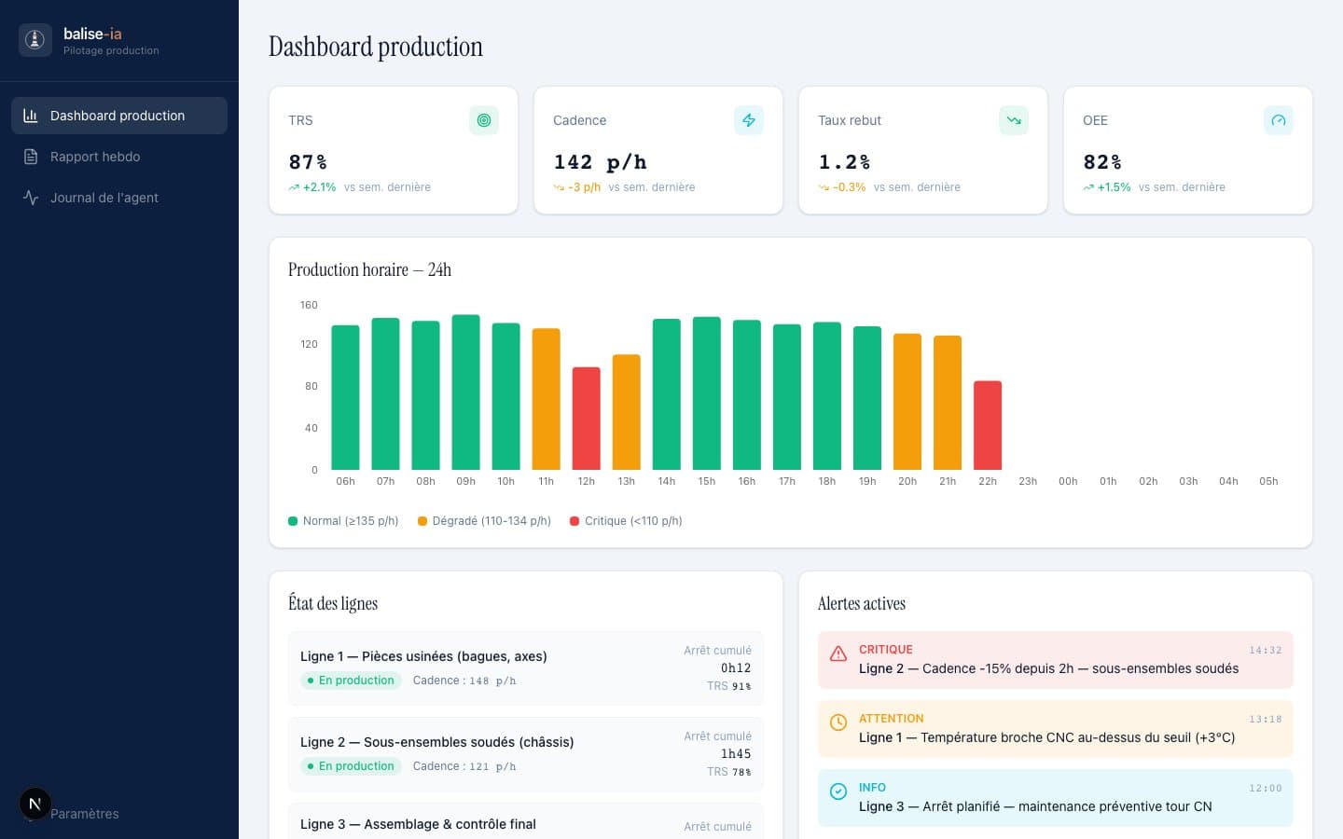Click the gauge icon on the OEE card
The height and width of the screenshot is (839, 1343).
[1278, 120]
